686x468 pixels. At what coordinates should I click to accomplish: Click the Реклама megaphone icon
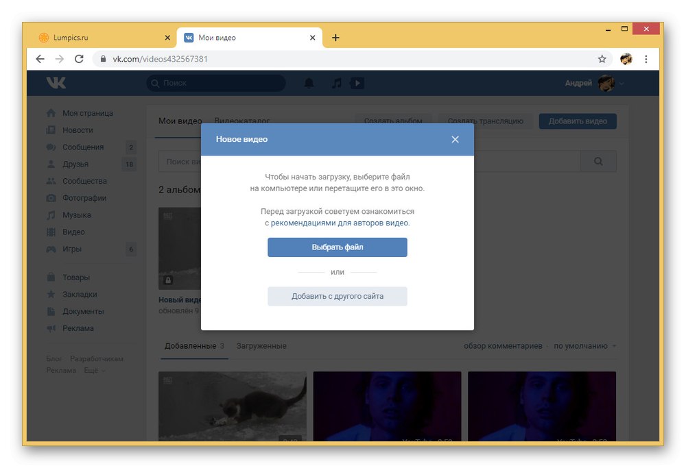click(x=51, y=328)
